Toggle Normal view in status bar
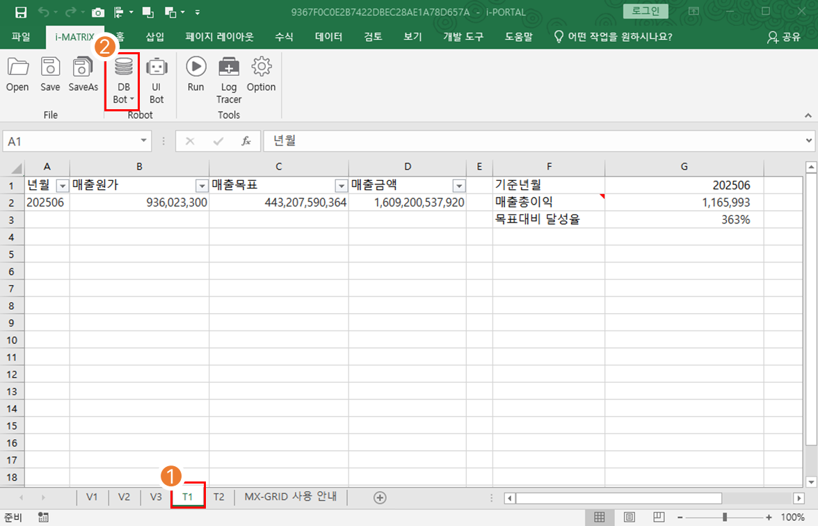 click(x=599, y=517)
